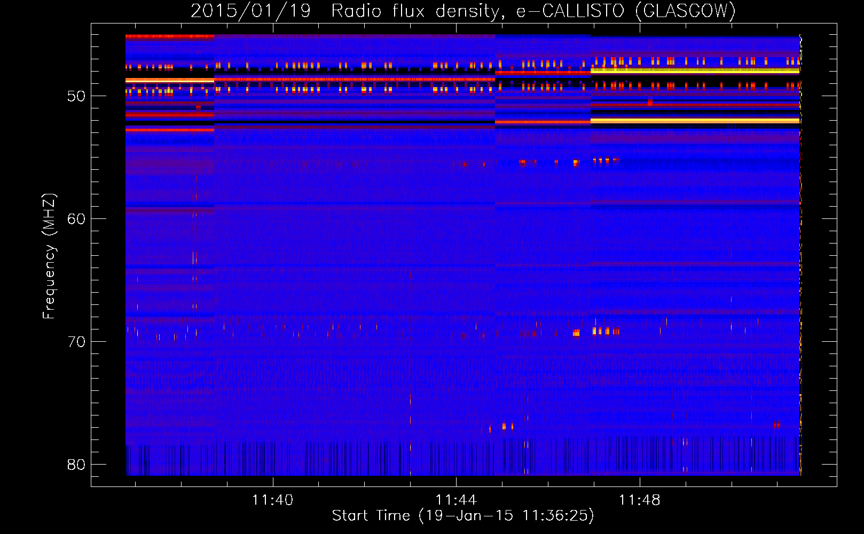864x534 pixels.
Task: Select the date 2015/01/19 in the title
Action: click(250, 11)
